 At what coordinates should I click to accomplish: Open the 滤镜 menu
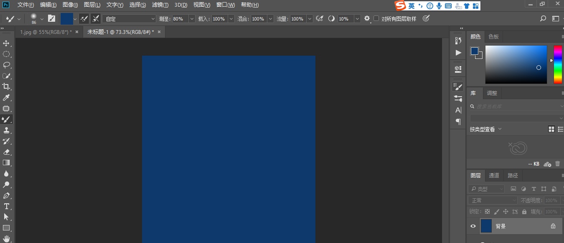tap(160, 5)
